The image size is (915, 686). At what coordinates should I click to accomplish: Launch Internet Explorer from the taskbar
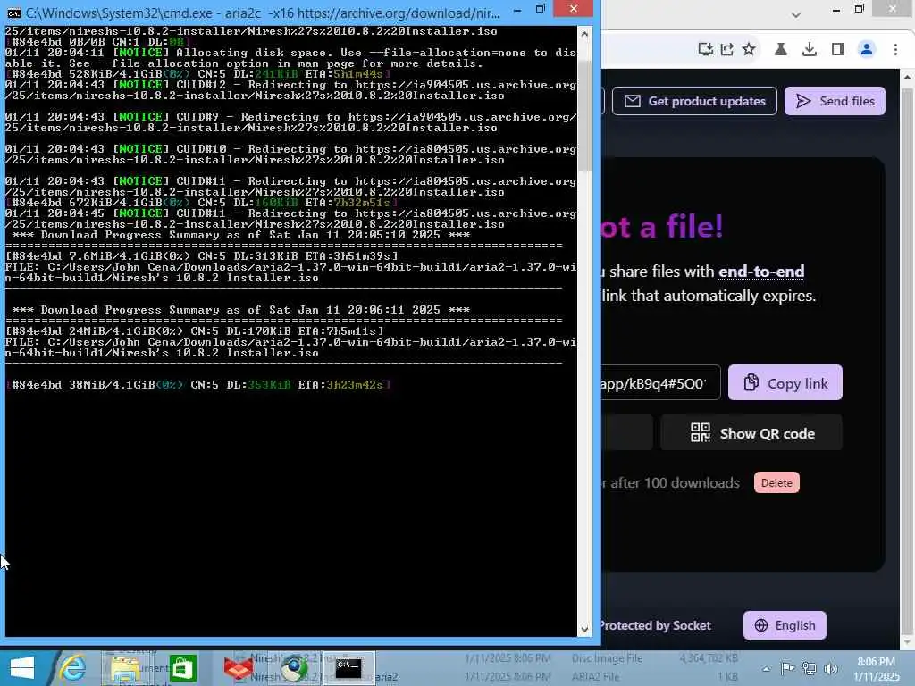[73, 668]
